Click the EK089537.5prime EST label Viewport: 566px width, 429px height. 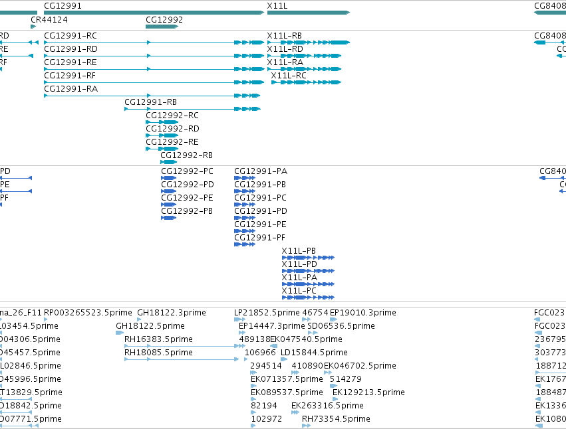tap(287, 393)
